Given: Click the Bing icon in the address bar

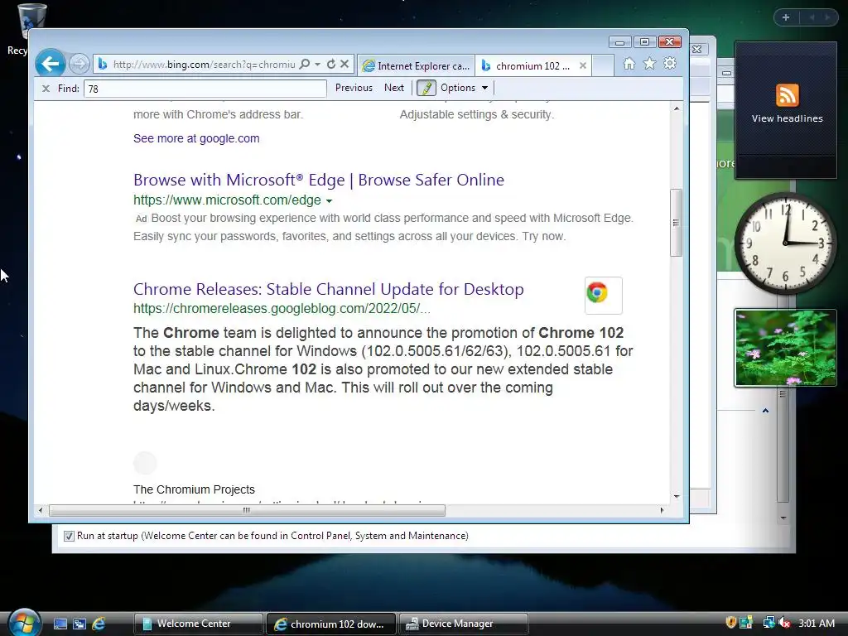Looking at the screenshot, I should 102,64.
